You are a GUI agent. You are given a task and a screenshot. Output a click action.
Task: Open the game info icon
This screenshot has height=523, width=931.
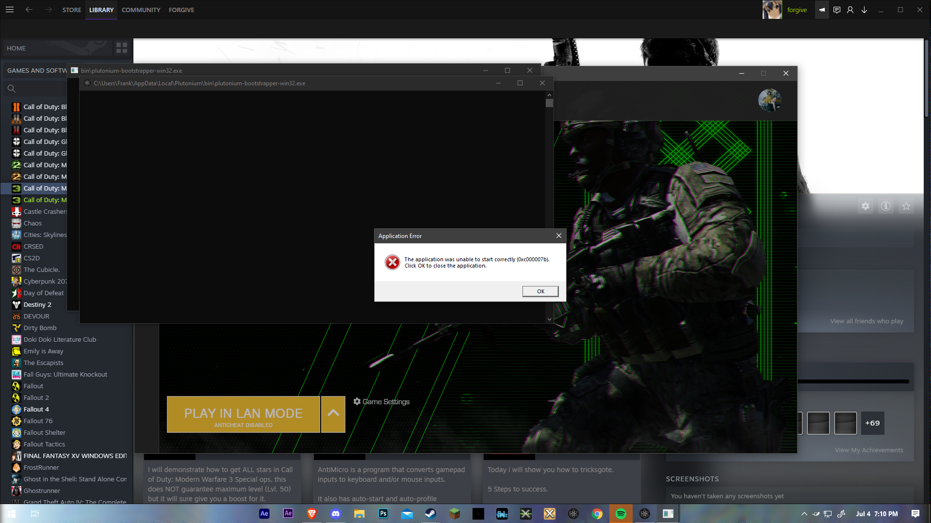[886, 206]
